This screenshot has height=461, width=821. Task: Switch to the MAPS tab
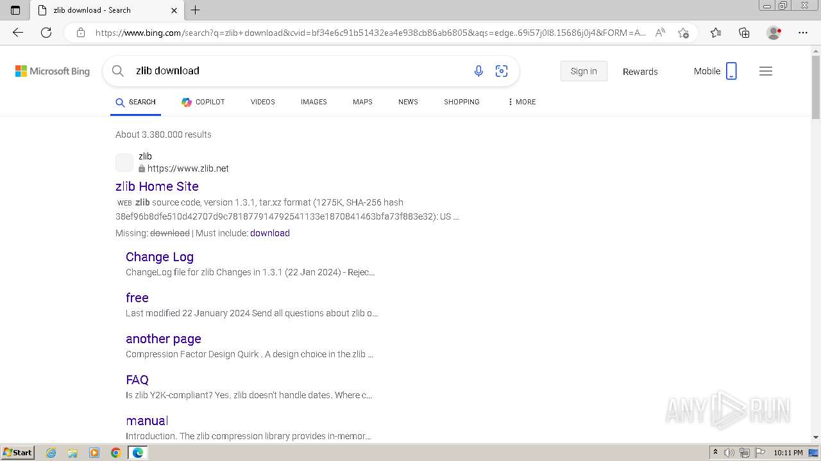[362, 102]
